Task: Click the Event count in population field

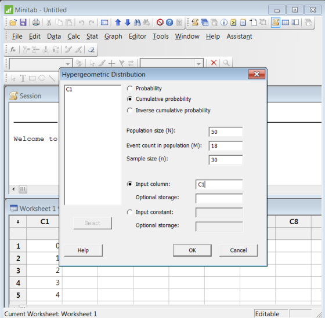Action: coord(226,146)
